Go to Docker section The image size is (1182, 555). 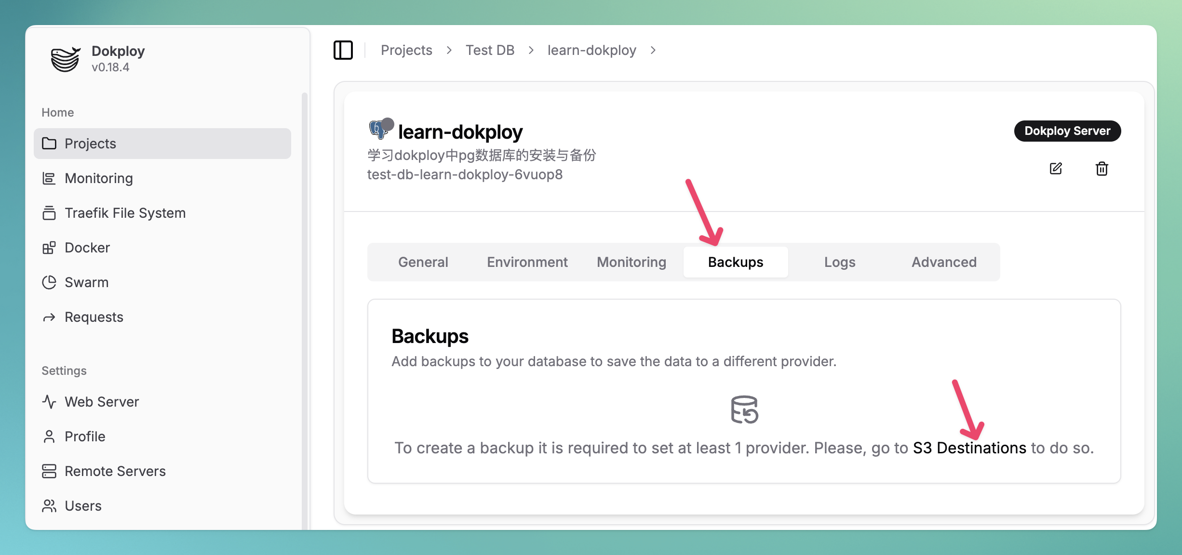[162, 248]
